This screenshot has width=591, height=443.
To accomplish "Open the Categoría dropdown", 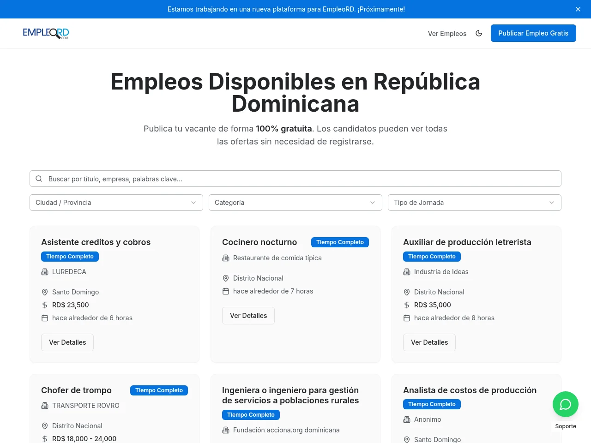I will click(295, 203).
